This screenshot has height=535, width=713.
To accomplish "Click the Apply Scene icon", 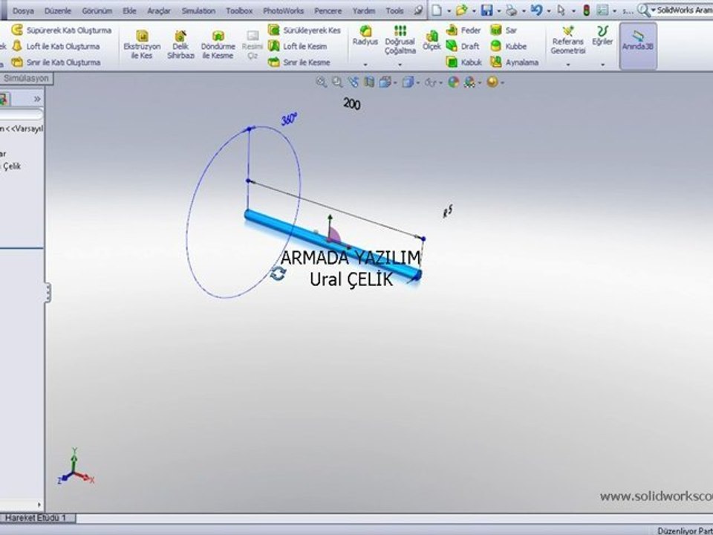I will [469, 82].
